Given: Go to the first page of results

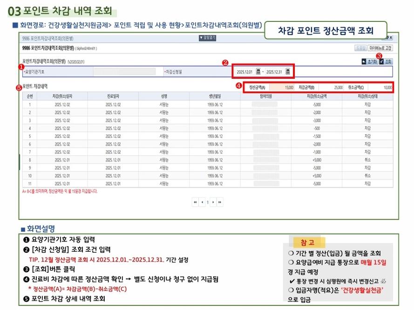Looking at the screenshot, I should [195, 202].
